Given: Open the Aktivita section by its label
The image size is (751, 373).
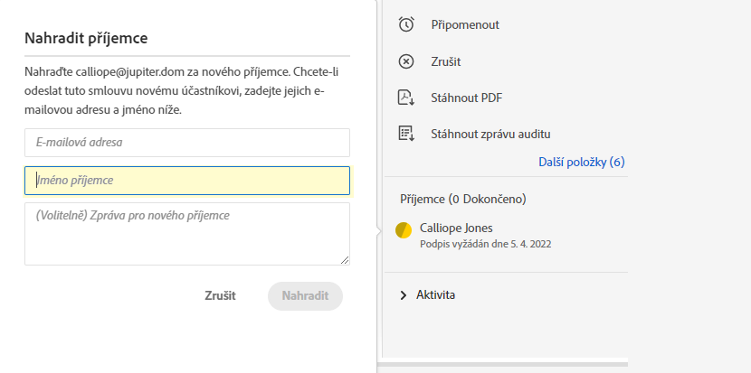Looking at the screenshot, I should 435,295.
